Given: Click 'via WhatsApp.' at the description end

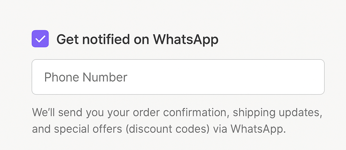Looking at the screenshot, I should point(249,129).
